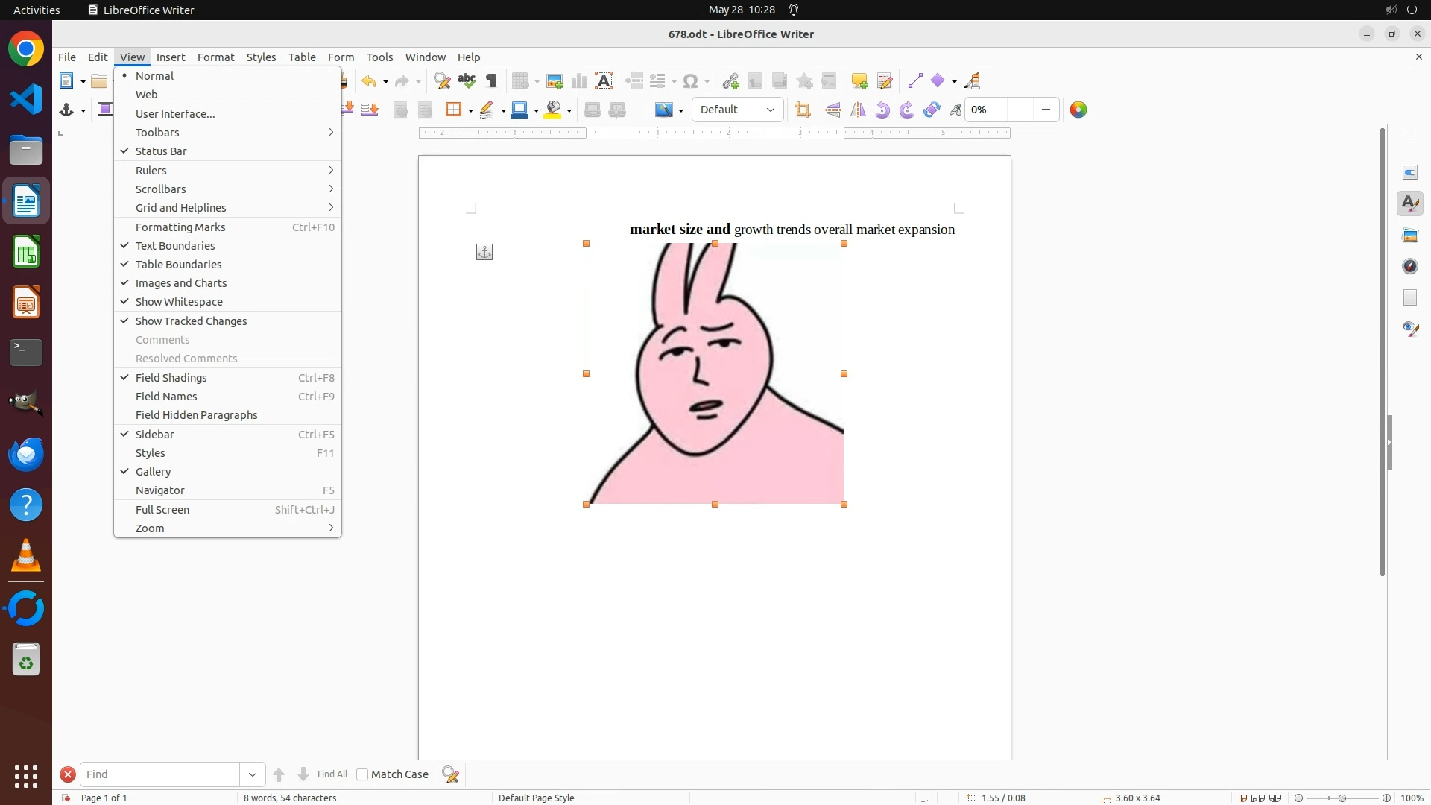Image resolution: width=1431 pixels, height=805 pixels.
Task: Adjust the zoom slider in the status bar
Action: click(1342, 798)
